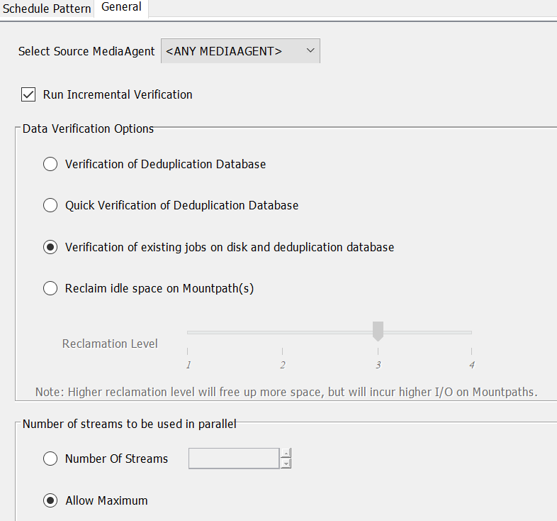
Task: Select the Allow Maximum radio button
Action: click(x=50, y=500)
